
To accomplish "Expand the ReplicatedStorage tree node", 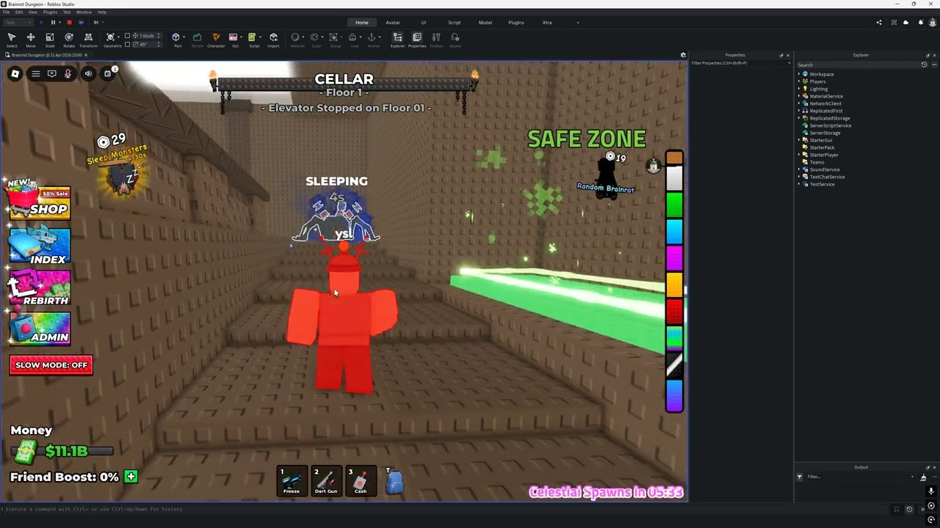I will coord(800,118).
